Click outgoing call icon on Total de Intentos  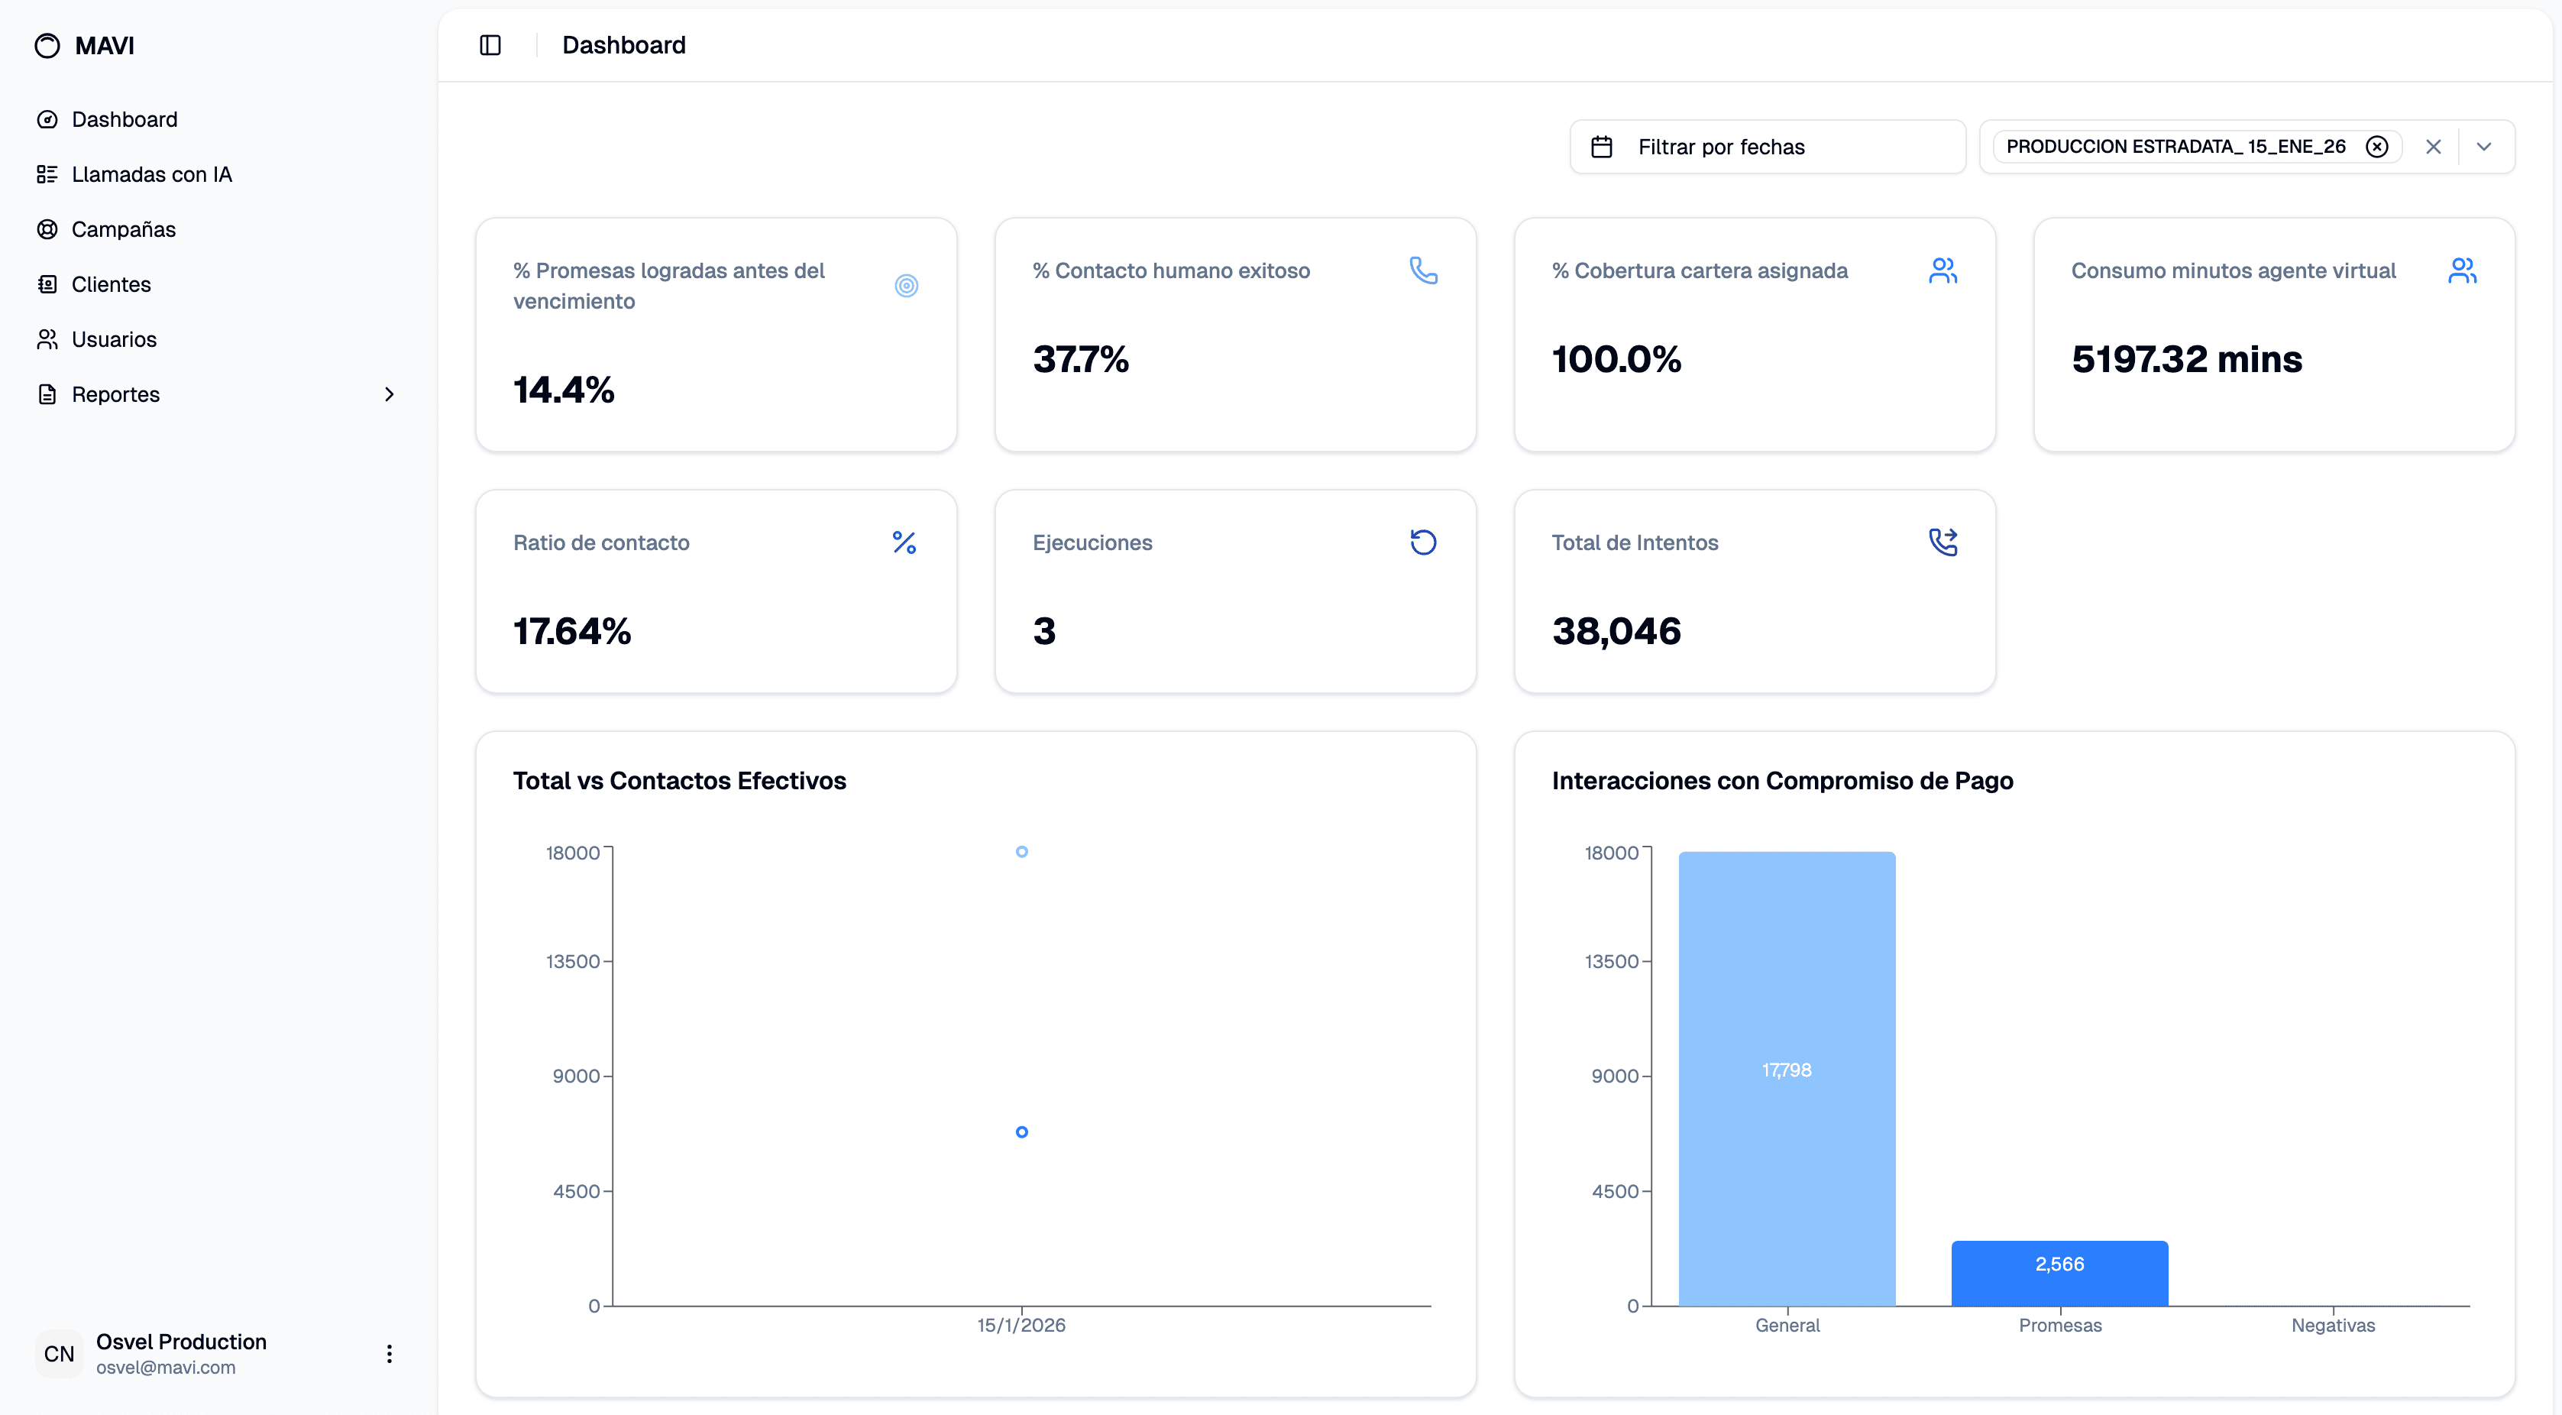(x=1943, y=542)
